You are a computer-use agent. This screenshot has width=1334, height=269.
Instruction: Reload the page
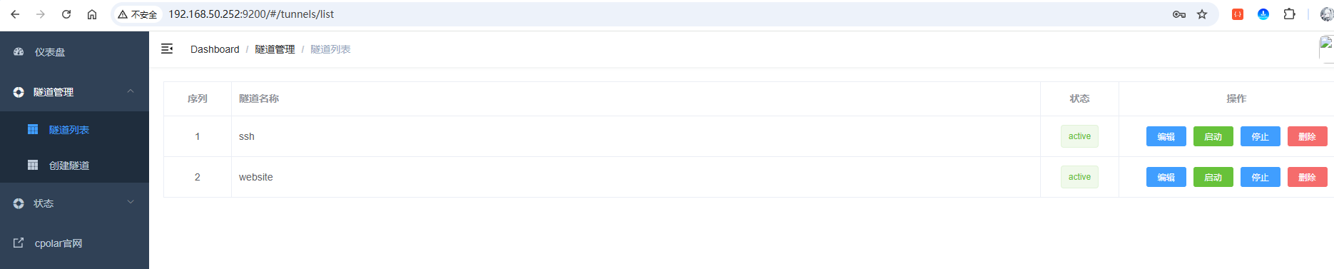tap(66, 14)
